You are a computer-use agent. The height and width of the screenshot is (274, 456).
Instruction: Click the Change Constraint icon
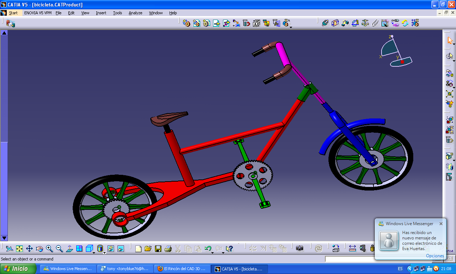click(x=405, y=23)
